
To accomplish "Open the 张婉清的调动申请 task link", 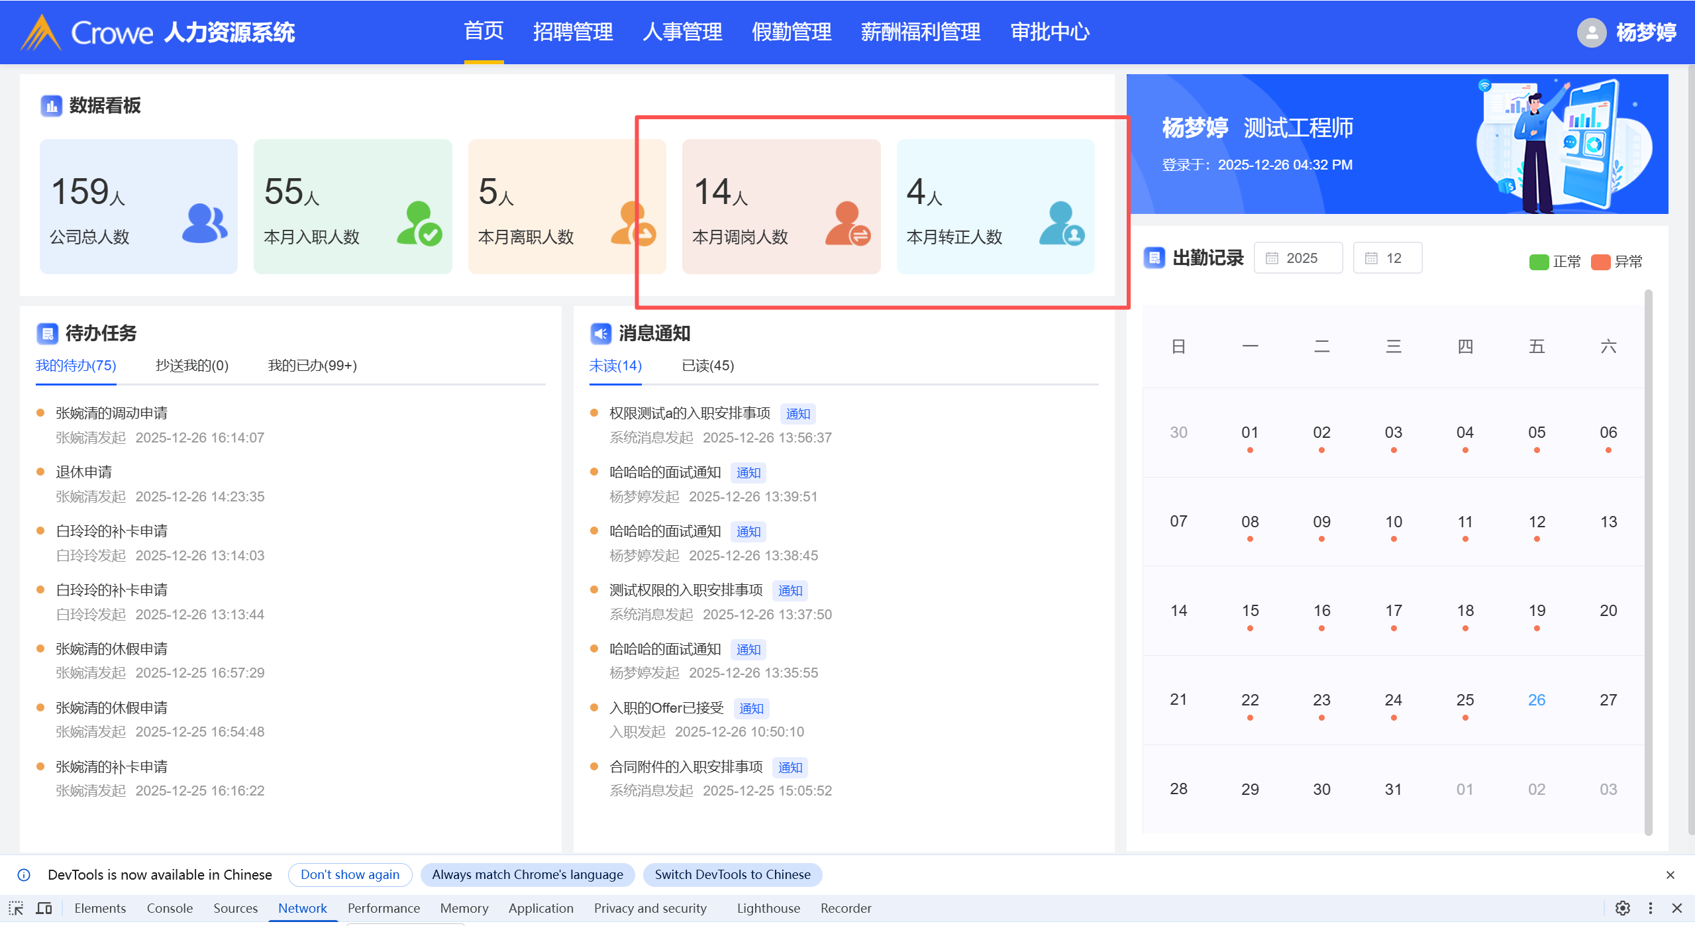I will point(111,413).
